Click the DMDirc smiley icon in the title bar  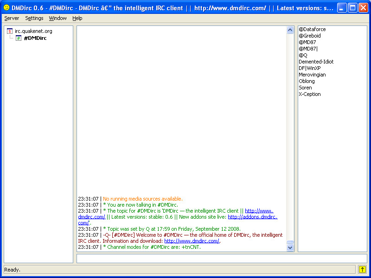[6, 8]
